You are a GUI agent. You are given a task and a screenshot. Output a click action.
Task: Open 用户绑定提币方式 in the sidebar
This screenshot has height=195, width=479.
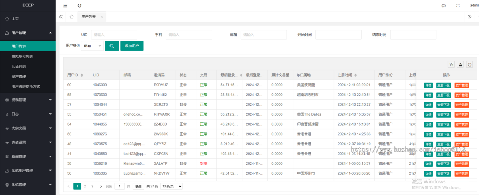point(28,86)
